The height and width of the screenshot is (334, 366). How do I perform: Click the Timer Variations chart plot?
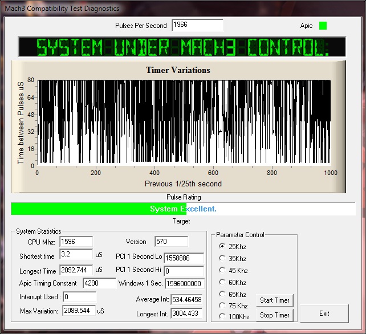point(184,121)
